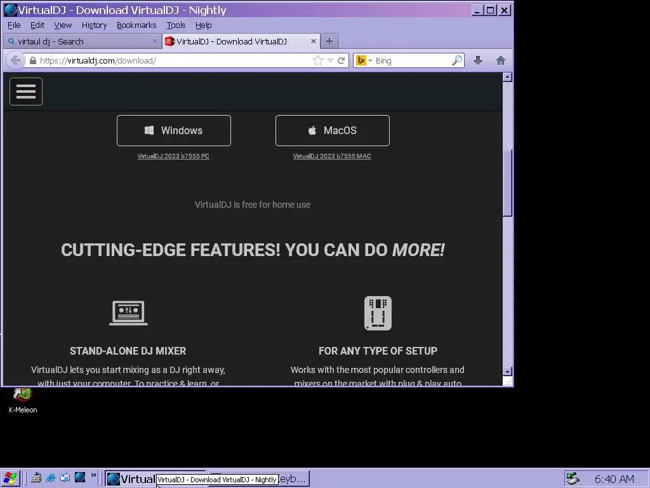Click the system tray network icon

[573, 479]
